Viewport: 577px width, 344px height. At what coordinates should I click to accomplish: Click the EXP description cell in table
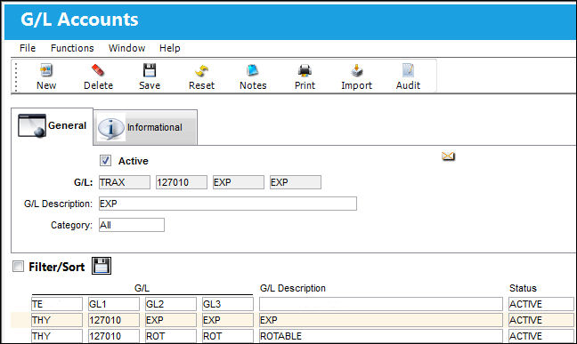click(x=381, y=320)
